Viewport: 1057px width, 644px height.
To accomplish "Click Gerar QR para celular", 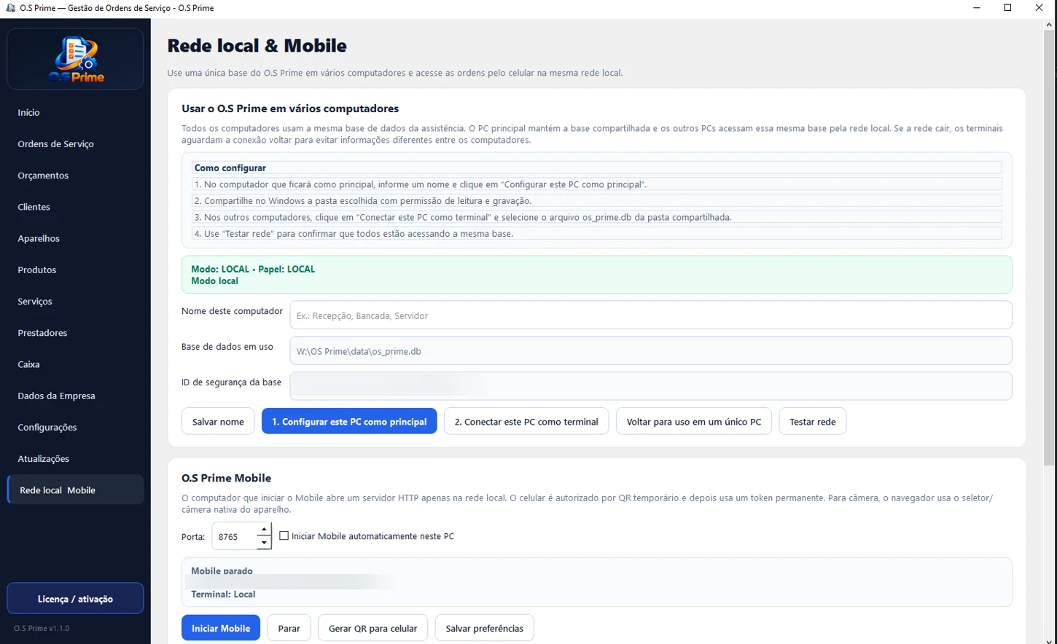I will tap(373, 628).
